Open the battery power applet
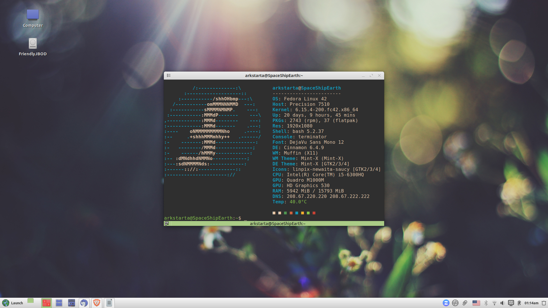The image size is (548, 308). pos(519,303)
